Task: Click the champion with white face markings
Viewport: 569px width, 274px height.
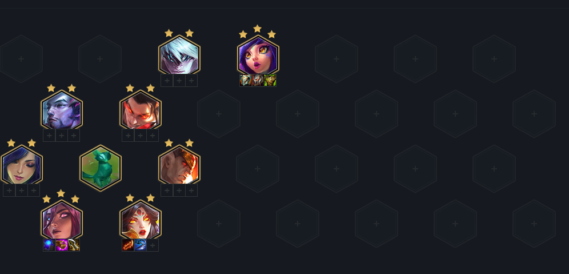Action: [141, 220]
